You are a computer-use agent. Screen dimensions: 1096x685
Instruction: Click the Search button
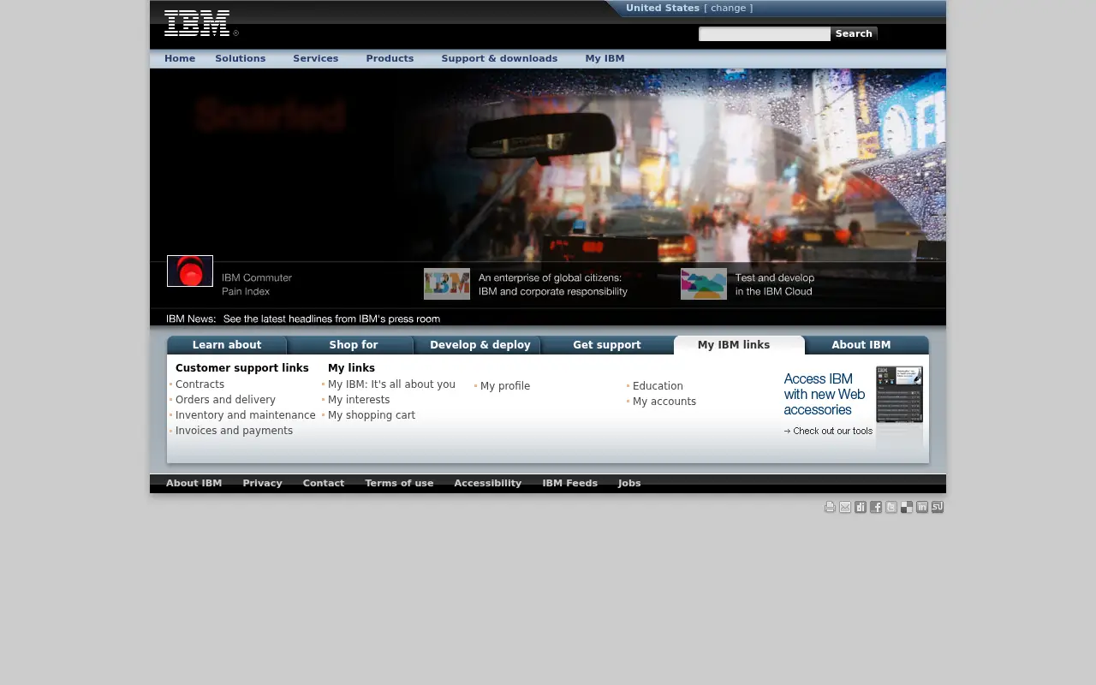(x=854, y=34)
